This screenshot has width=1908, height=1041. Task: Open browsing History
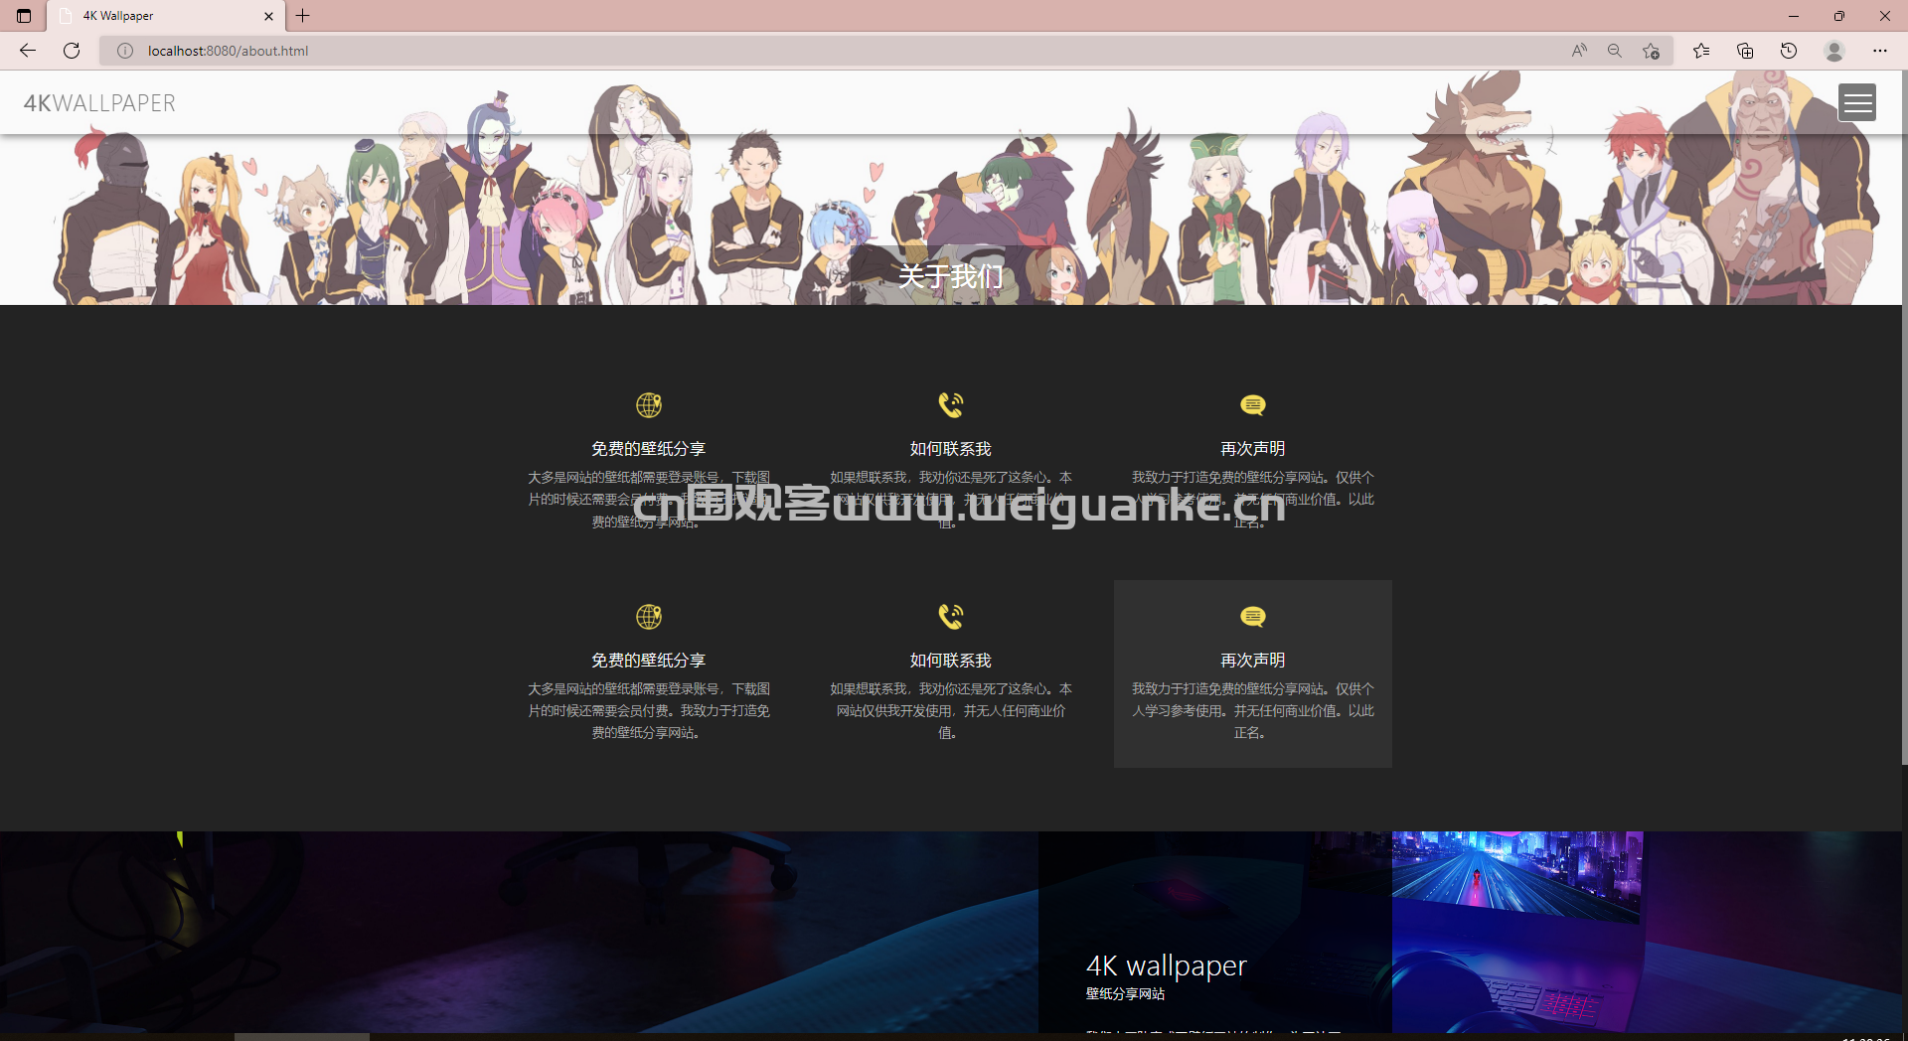click(1789, 51)
